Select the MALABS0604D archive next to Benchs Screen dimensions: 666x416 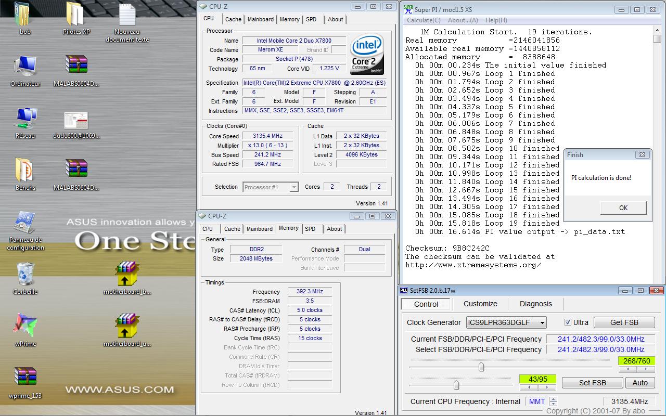(x=76, y=168)
